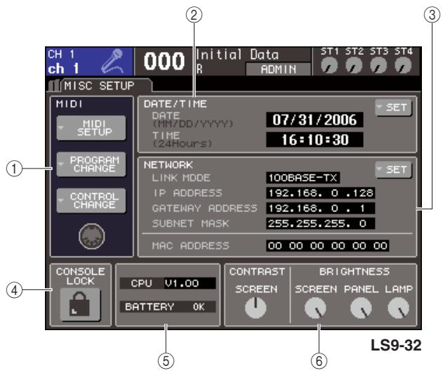This screenshot has height=373, width=443.
Task: Click the BATTERY OK status field
Action: pyautogui.click(x=168, y=306)
